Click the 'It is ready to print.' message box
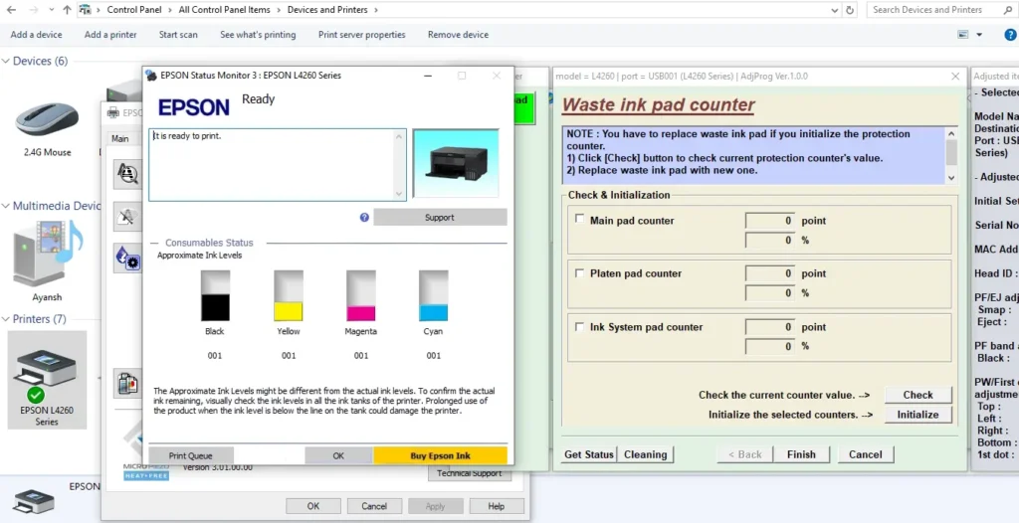Image resolution: width=1019 pixels, height=523 pixels. click(x=278, y=164)
